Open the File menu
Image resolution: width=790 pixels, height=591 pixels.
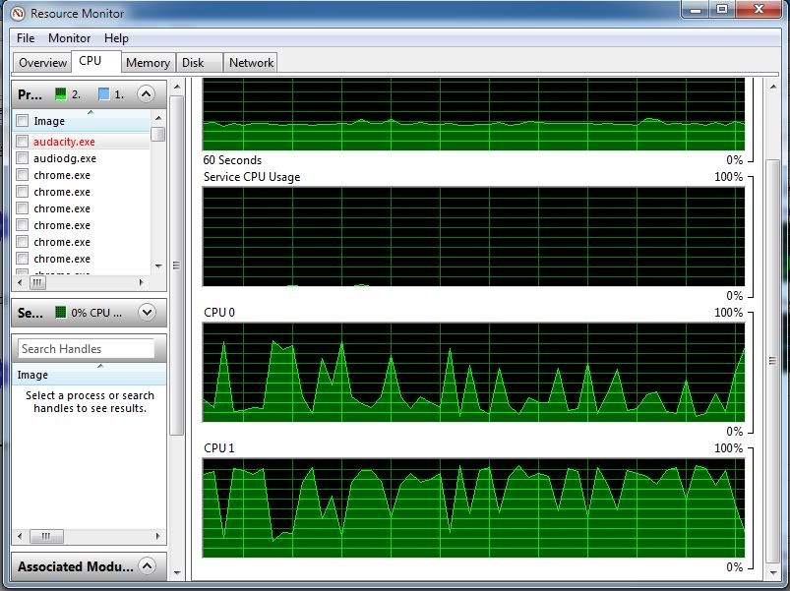pyautogui.click(x=26, y=38)
